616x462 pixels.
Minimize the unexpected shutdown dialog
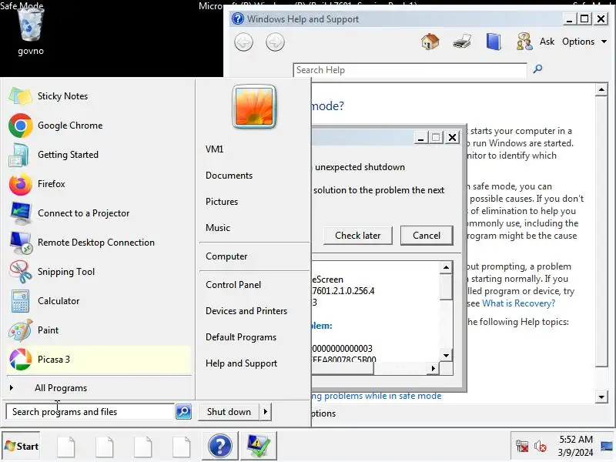pyautogui.click(x=420, y=138)
